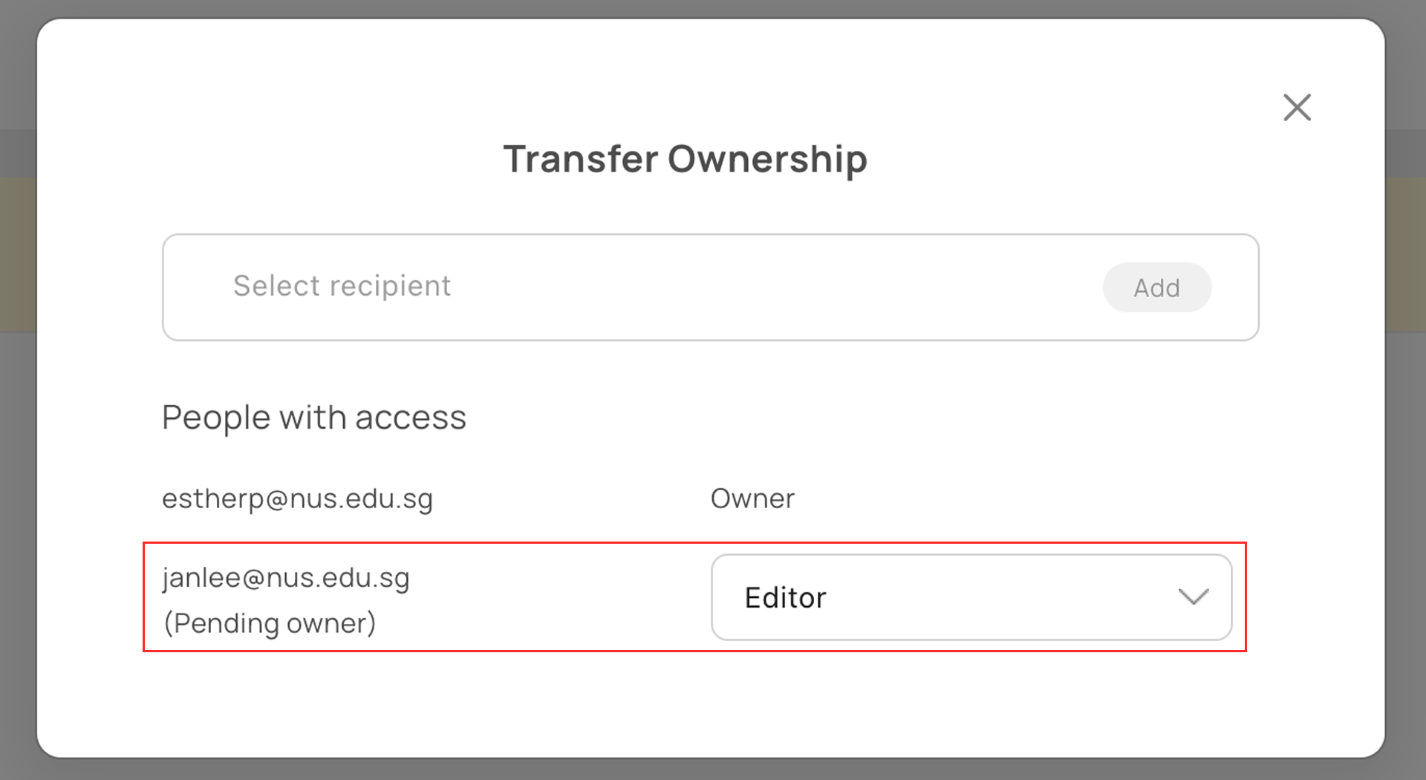The image size is (1426, 780).
Task: Open the Editor role dropdown
Action: [971, 597]
